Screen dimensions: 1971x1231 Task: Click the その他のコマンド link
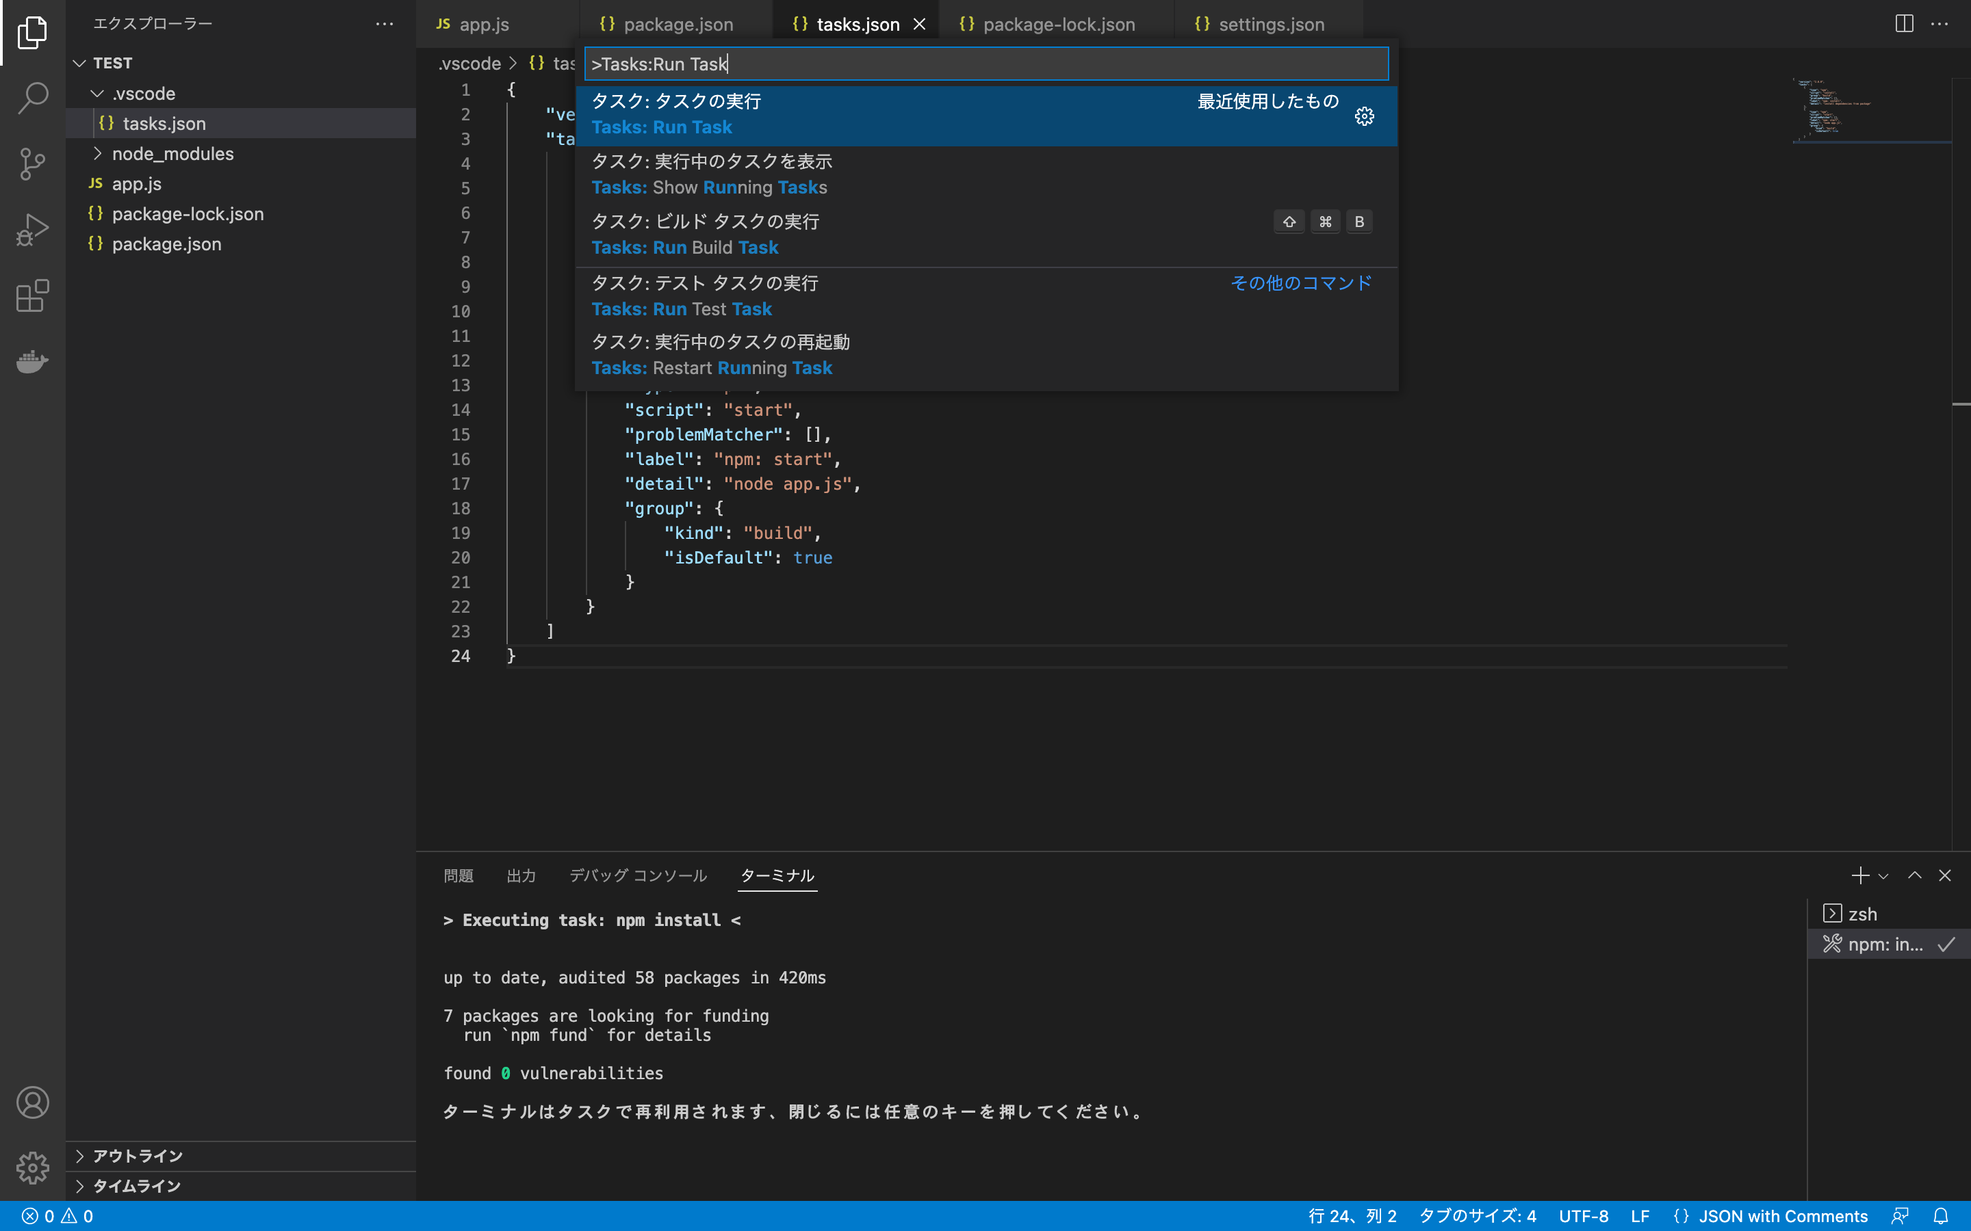pyautogui.click(x=1301, y=282)
